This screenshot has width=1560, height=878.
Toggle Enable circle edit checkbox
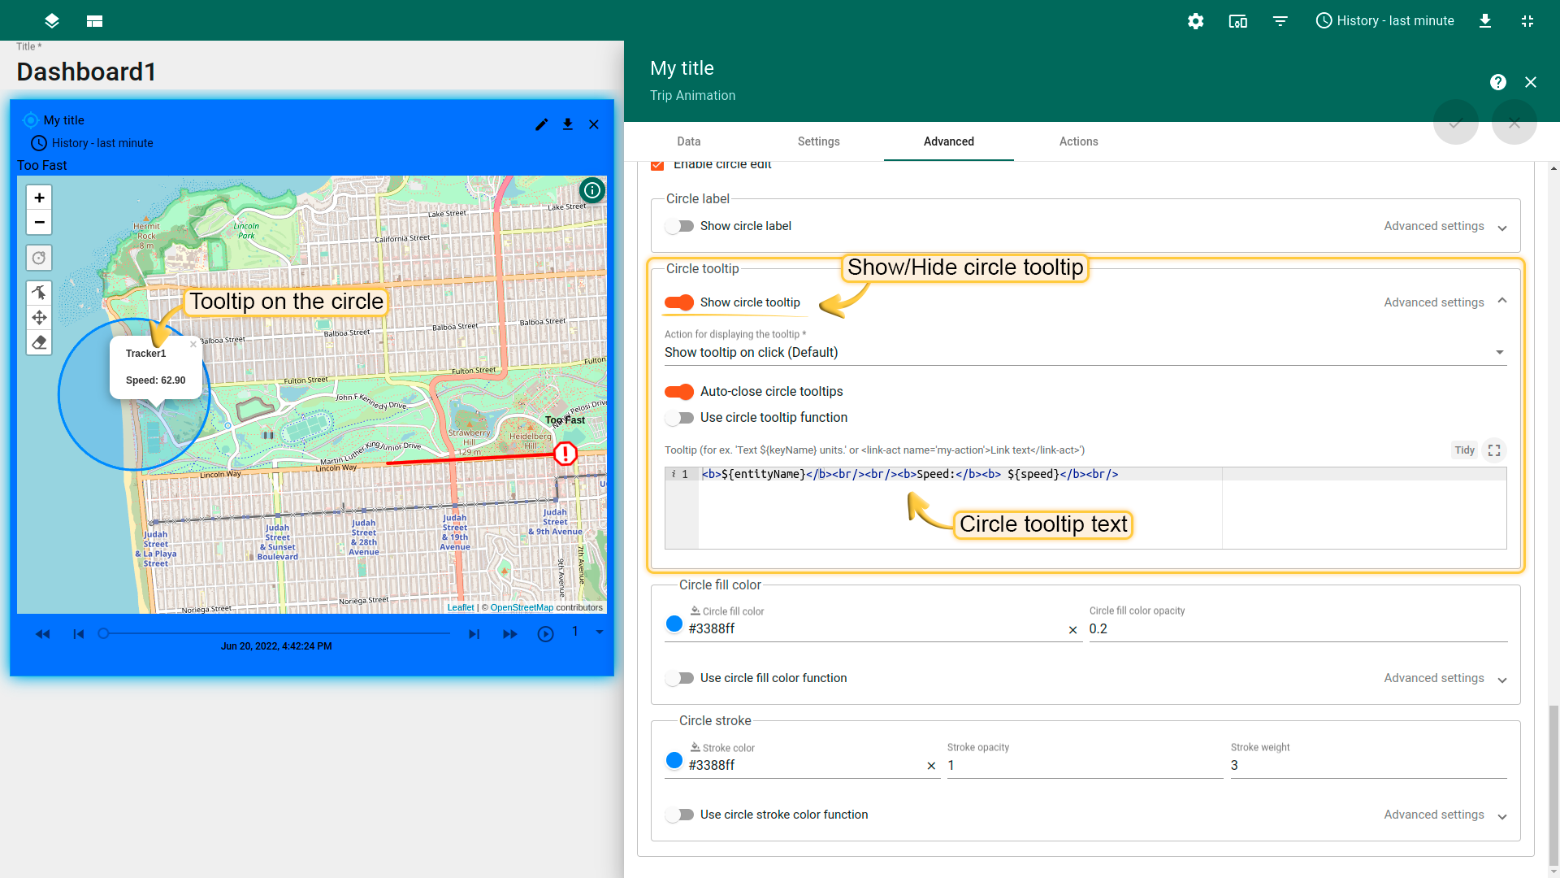tap(657, 165)
